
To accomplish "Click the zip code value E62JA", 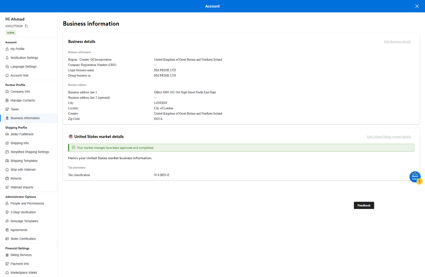I will coord(158,119).
